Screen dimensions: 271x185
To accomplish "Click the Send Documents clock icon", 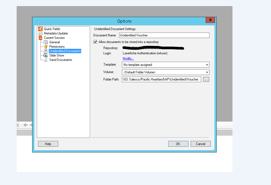I will pos(46,60).
